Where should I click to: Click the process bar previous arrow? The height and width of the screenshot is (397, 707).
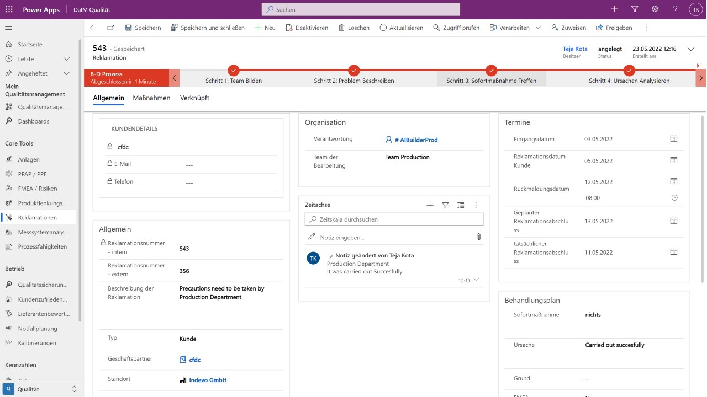[x=175, y=78]
